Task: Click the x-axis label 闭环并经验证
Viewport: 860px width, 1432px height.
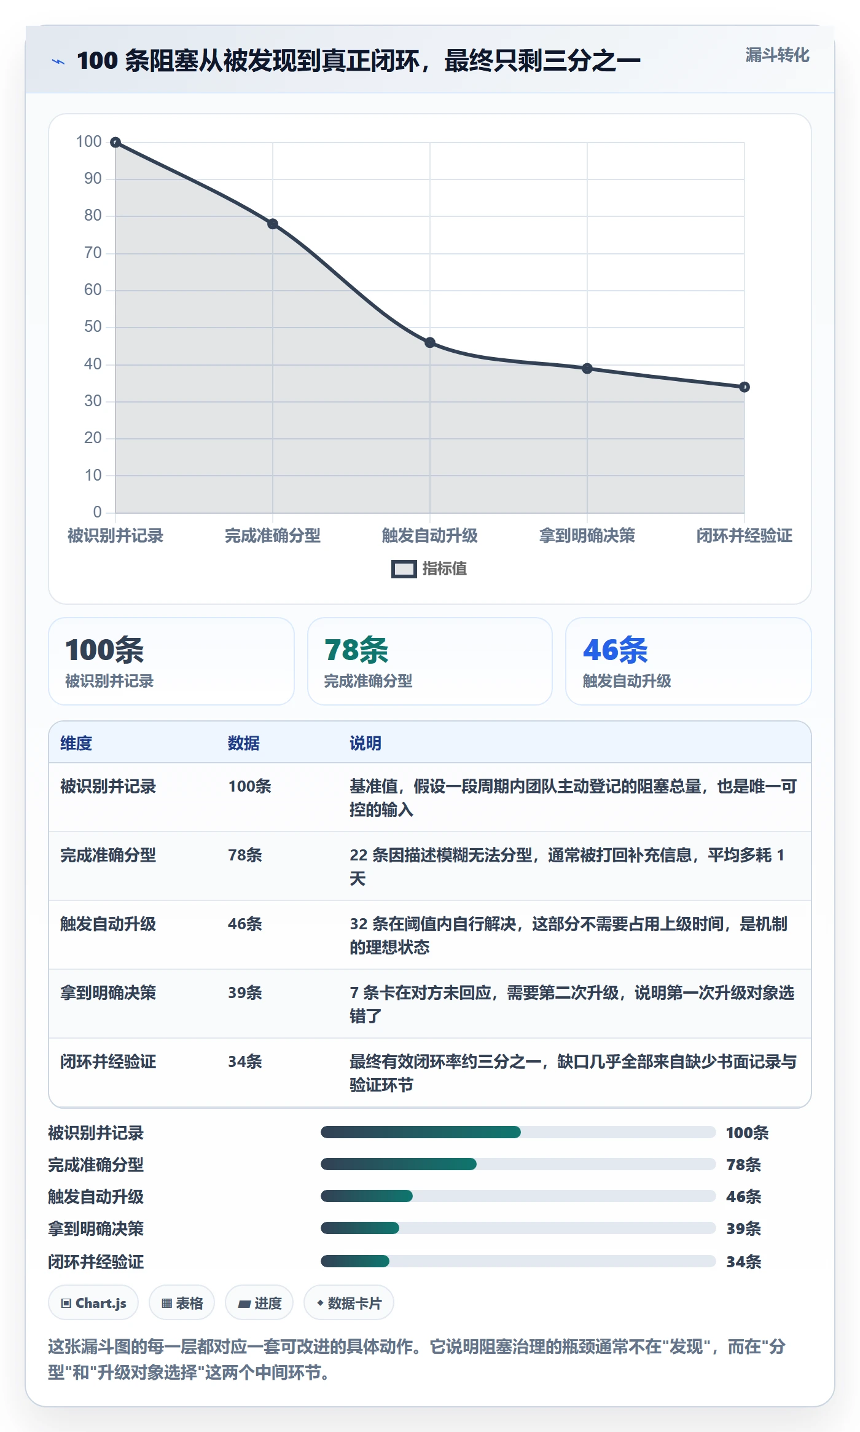Action: 745,536
